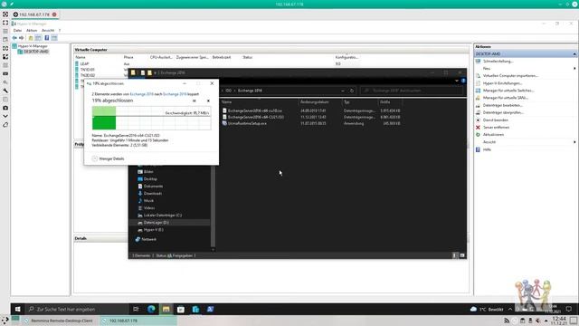Expand the Explorer ribbon chevron
Image resolution: width=579 pixels, height=326 pixels.
[457, 81]
